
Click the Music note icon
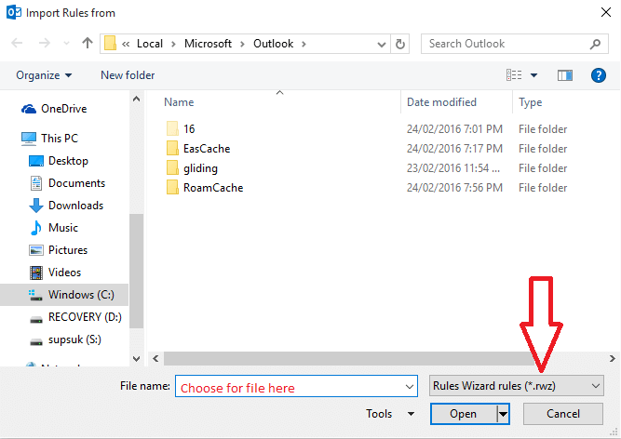pyautogui.click(x=36, y=228)
